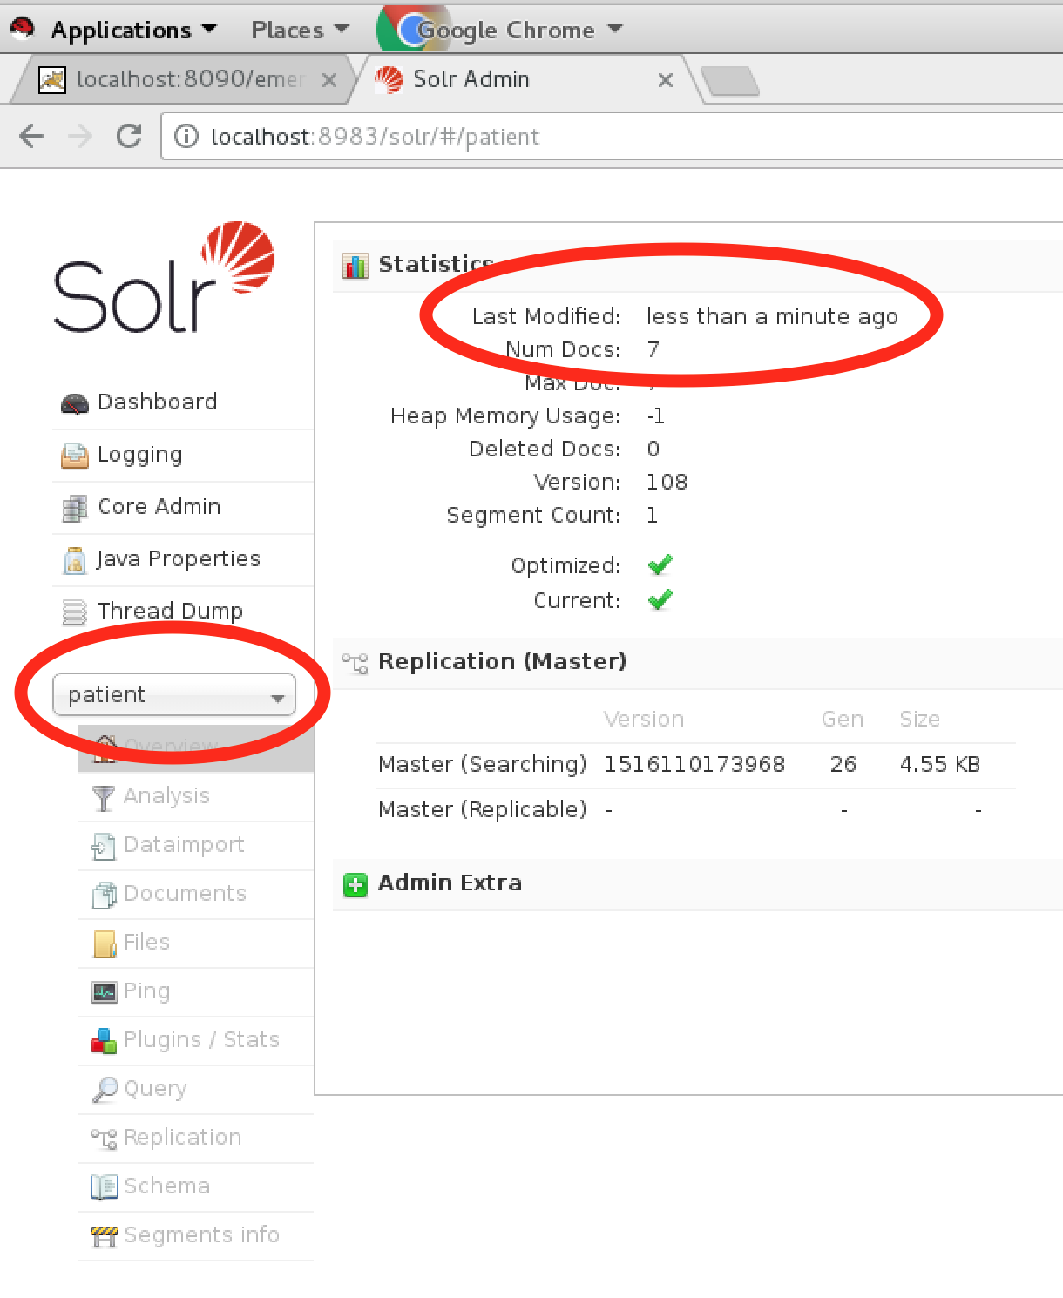The height and width of the screenshot is (1298, 1063).
Task: Click the Statistics section header
Action: [x=436, y=264]
